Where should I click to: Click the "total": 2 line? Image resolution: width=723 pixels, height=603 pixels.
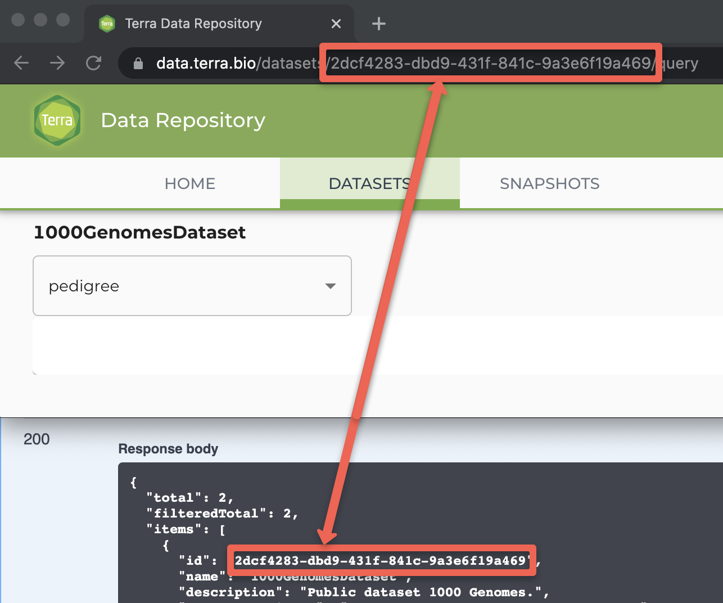click(190, 498)
